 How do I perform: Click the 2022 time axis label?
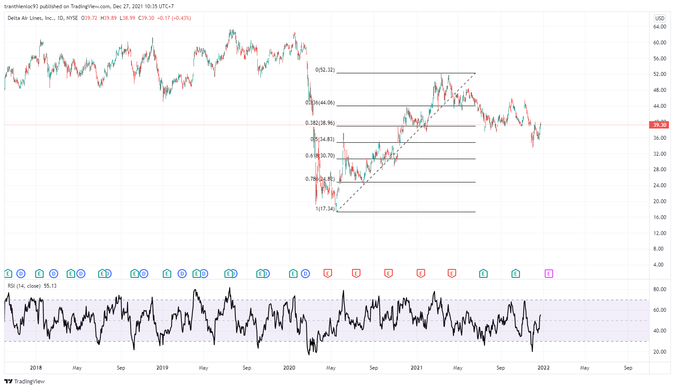point(544,368)
